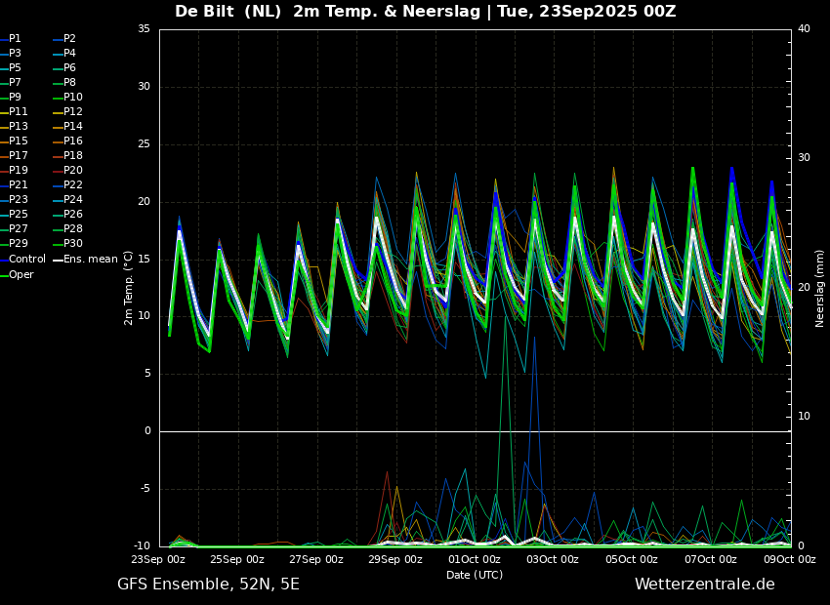The height and width of the screenshot is (605, 830).
Task: Click the 01Oct 00z date tick
Action: pos(474,559)
